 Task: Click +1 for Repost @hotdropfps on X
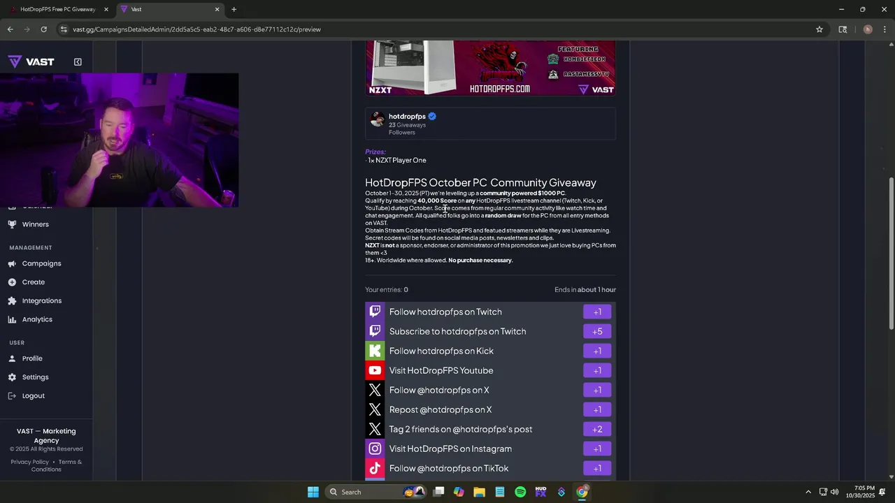[597, 409]
